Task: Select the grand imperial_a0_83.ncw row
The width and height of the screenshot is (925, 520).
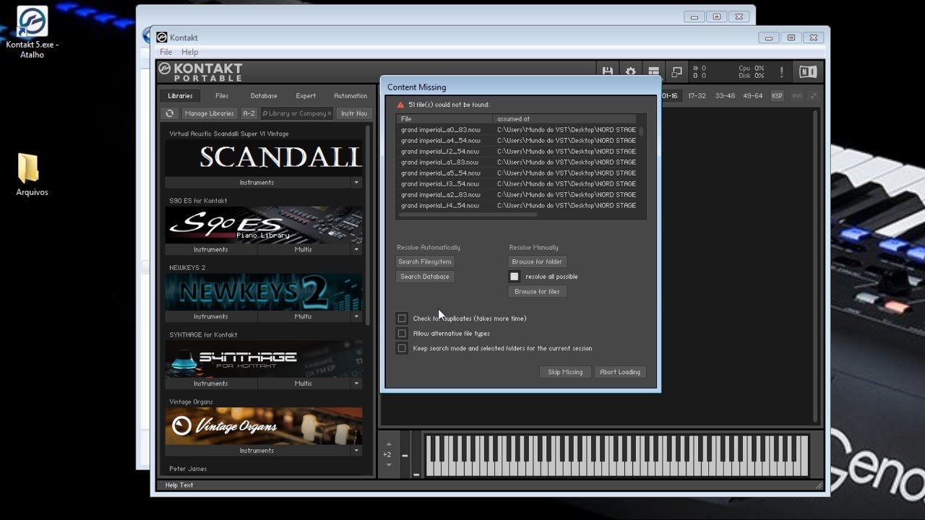Action: [x=517, y=130]
